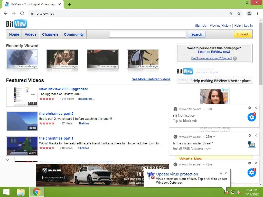The width and height of the screenshot is (263, 197).
Task: Click the help question mark beside Sign up
Action: (x=235, y=58)
